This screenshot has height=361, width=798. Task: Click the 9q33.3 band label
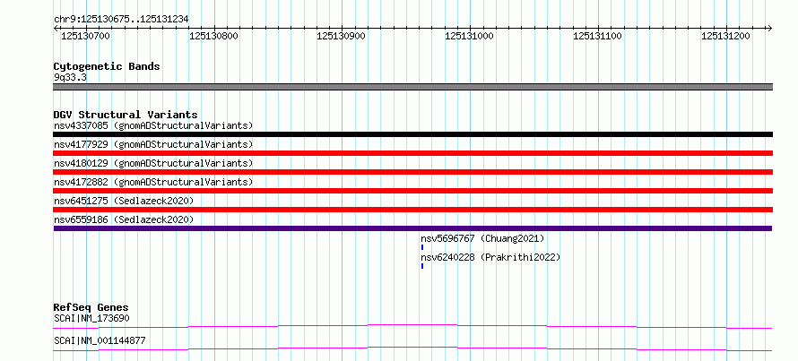[x=70, y=78]
